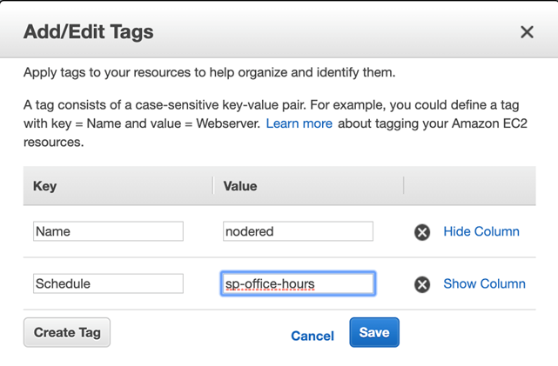Open the Learn more tagging link

coord(299,123)
